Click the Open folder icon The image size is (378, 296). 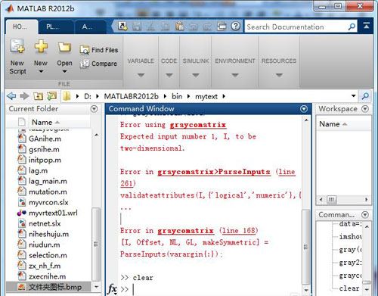tap(64, 47)
